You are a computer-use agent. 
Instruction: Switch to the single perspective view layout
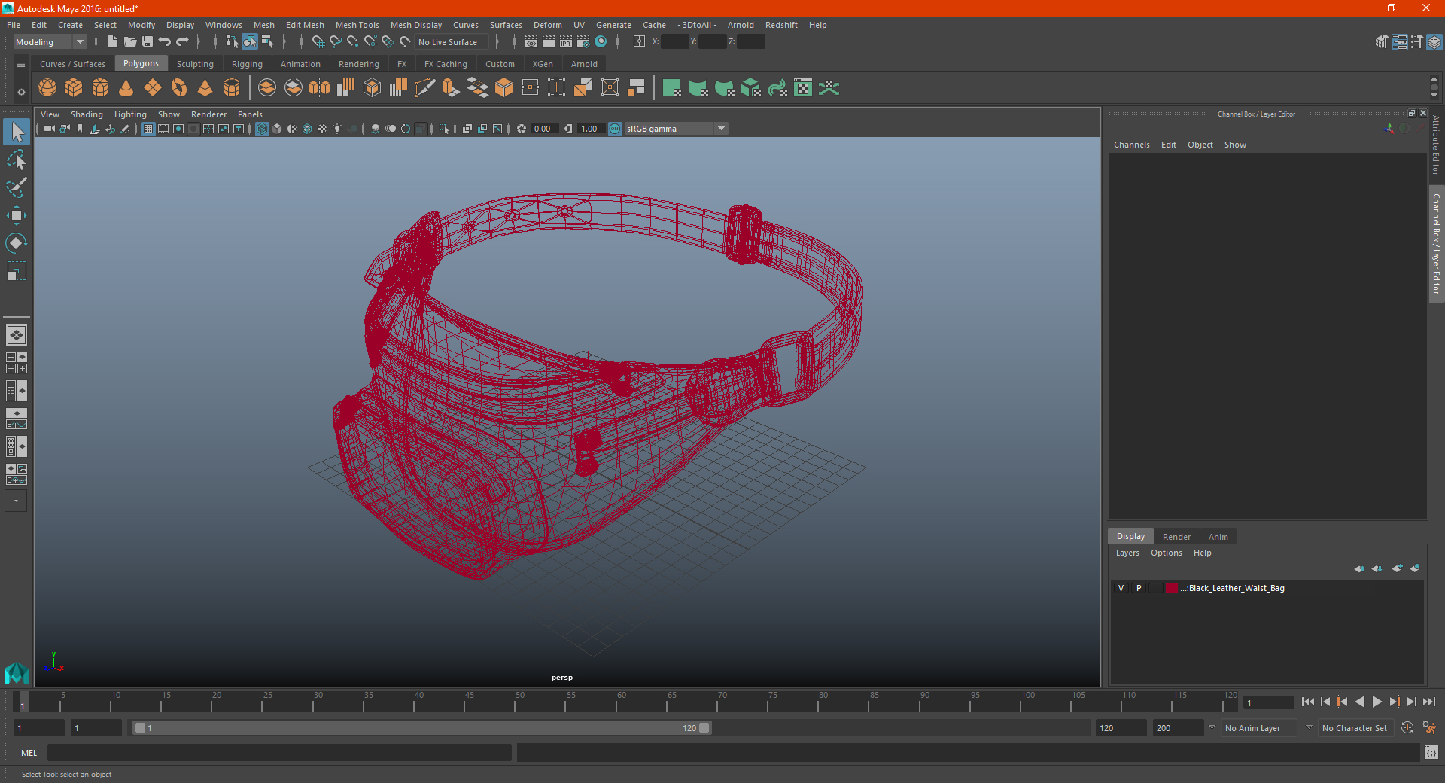17,335
